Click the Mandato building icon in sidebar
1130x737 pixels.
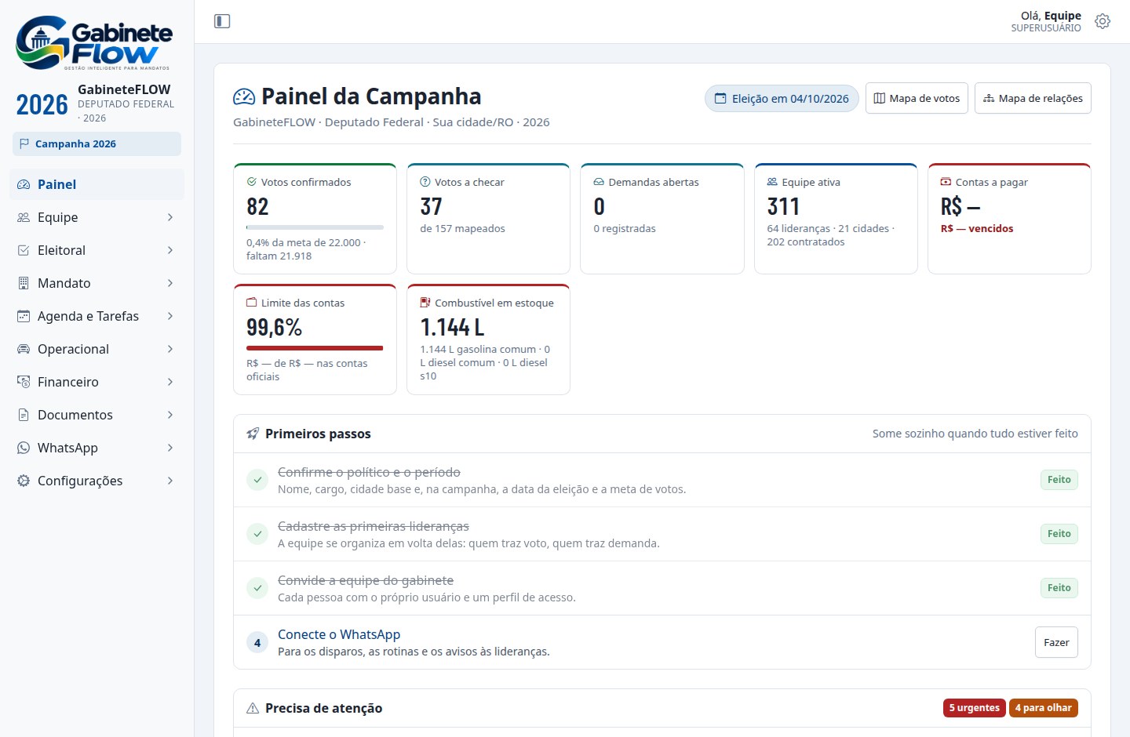[24, 283]
